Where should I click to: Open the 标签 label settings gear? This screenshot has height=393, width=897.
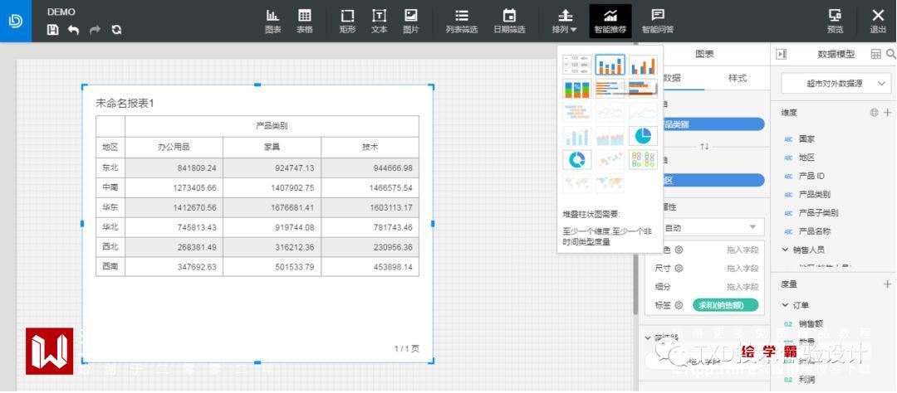click(679, 306)
